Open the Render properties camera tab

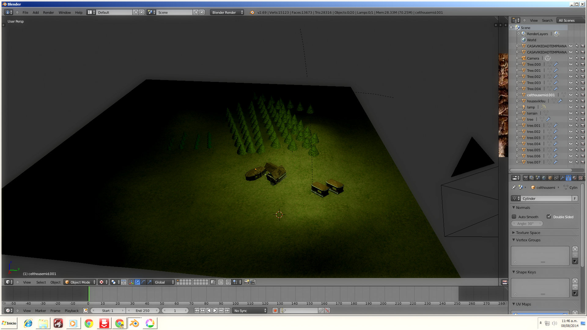526,178
